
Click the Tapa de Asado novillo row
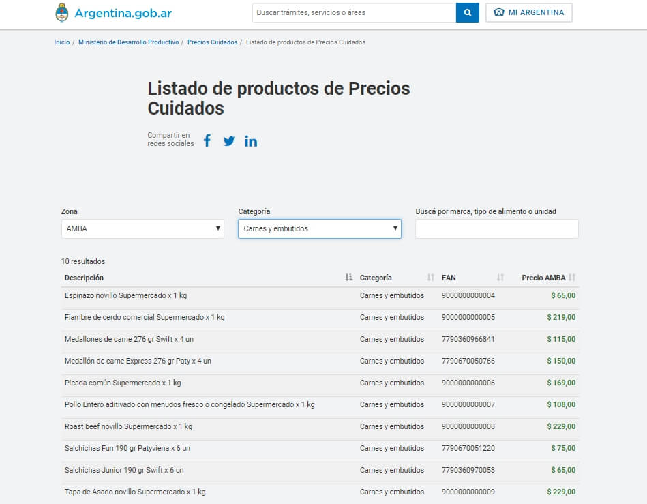tap(135, 492)
